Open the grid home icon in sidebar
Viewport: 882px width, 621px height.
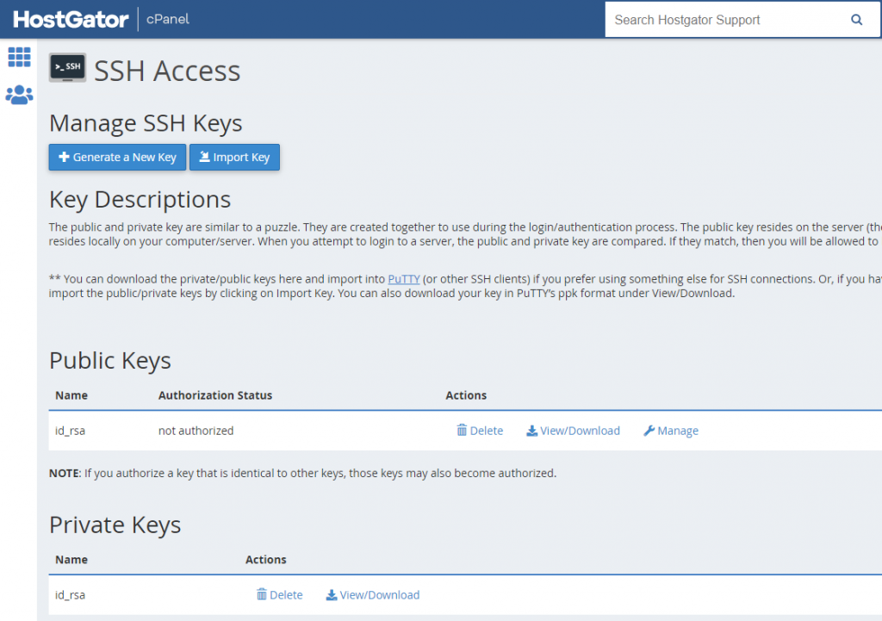coord(19,57)
